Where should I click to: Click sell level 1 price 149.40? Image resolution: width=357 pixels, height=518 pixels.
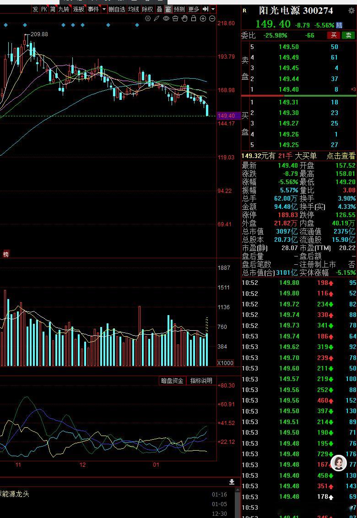289,89
